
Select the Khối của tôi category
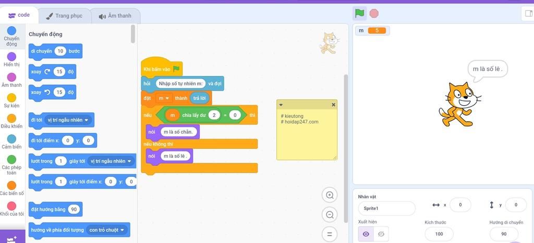coord(11,209)
